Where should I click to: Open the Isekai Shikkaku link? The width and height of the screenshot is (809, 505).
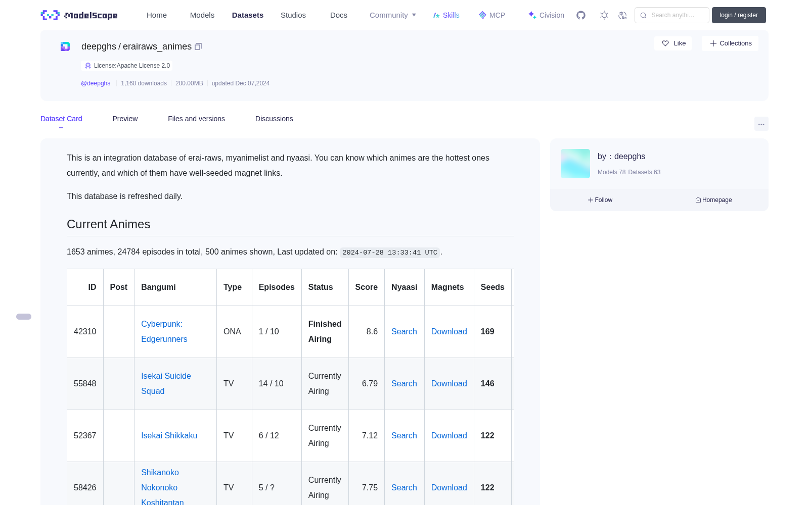[x=169, y=435]
